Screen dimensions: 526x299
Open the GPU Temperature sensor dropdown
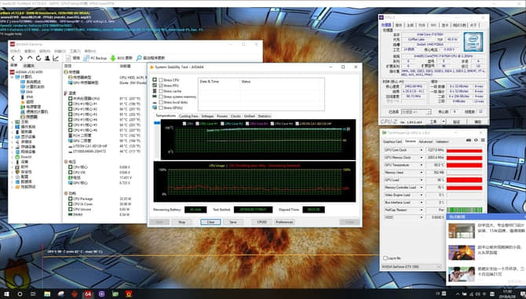point(422,166)
